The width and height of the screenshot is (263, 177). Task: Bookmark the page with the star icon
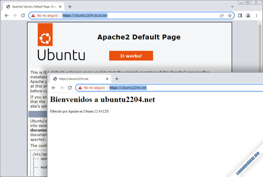tap(230, 15)
